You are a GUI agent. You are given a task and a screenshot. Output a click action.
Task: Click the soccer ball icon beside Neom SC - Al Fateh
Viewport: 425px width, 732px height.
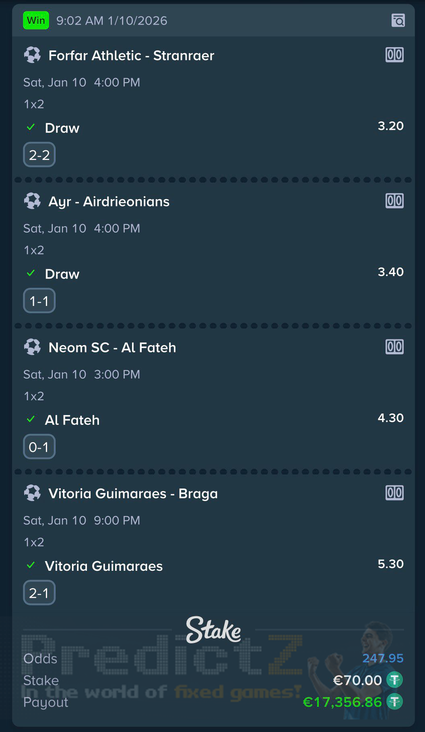(32, 347)
